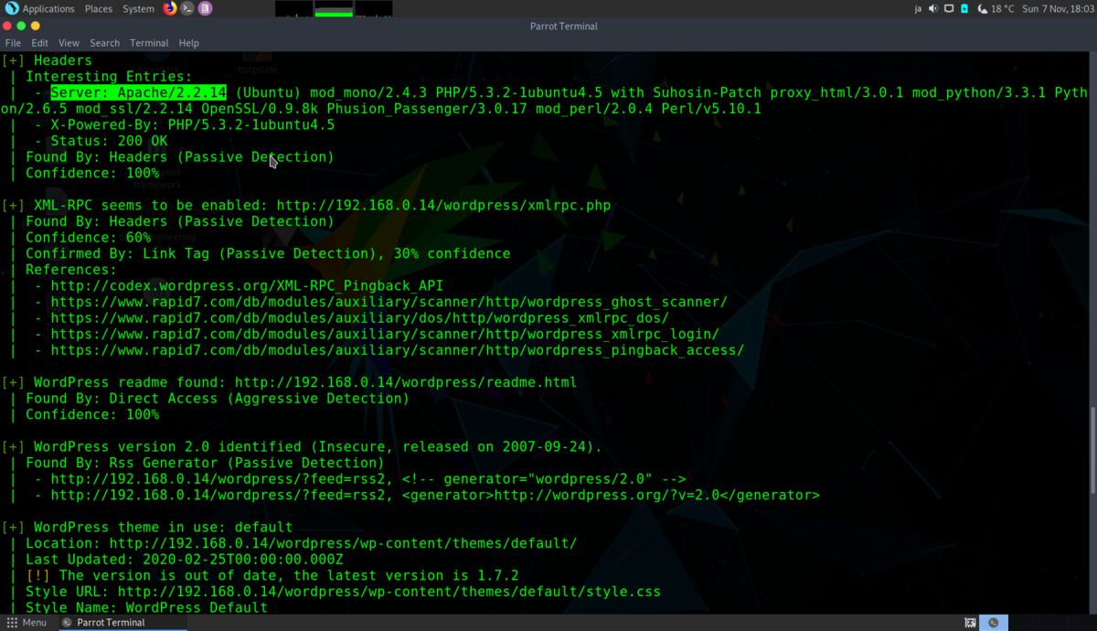This screenshot has height=631, width=1097.
Task: Open the clock showing Sun 7 Nov, 18:03
Action: pos(1057,8)
